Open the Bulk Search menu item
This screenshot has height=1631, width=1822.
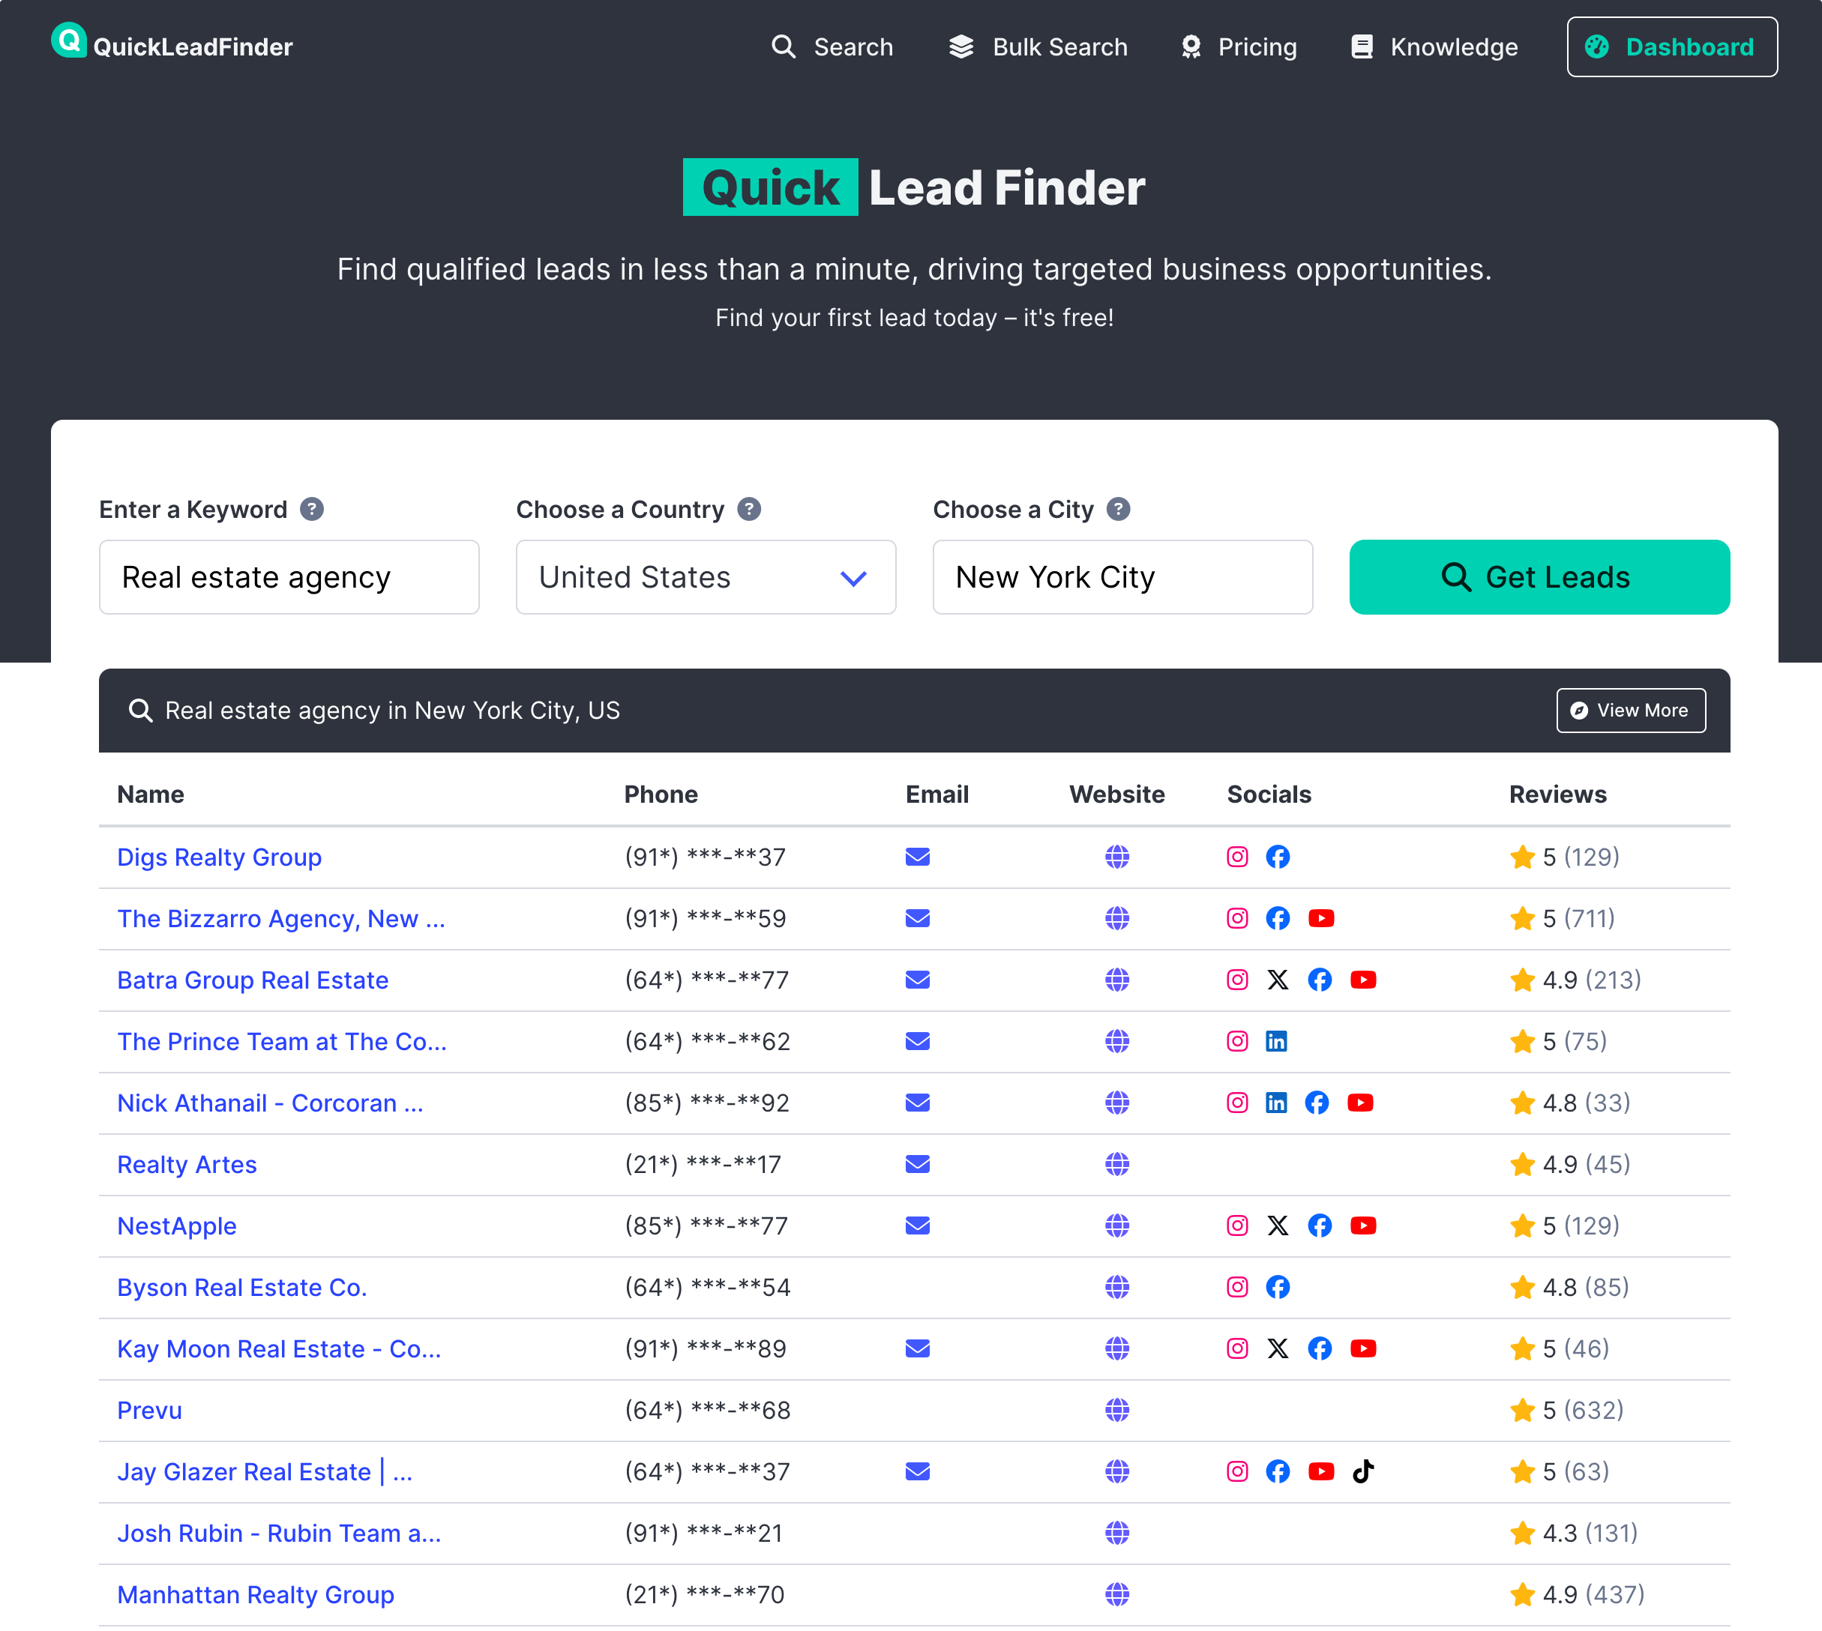(x=1038, y=46)
